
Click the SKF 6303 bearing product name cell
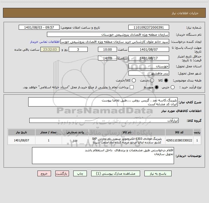point(127,140)
